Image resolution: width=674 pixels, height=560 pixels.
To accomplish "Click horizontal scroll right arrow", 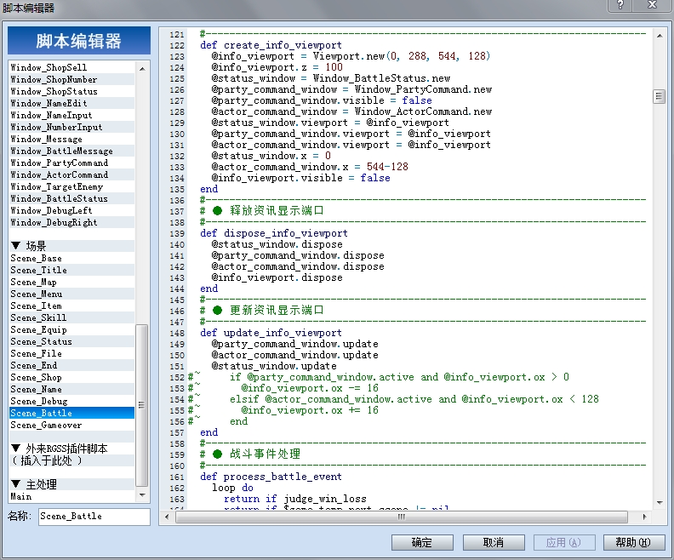I will tap(644, 517).
